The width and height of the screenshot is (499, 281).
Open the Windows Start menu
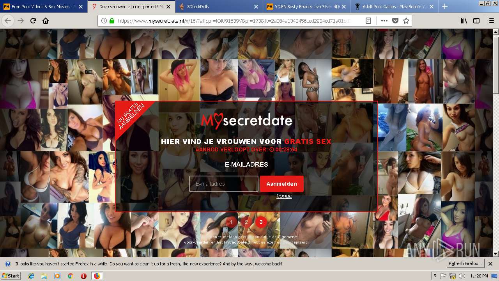[x=11, y=276]
